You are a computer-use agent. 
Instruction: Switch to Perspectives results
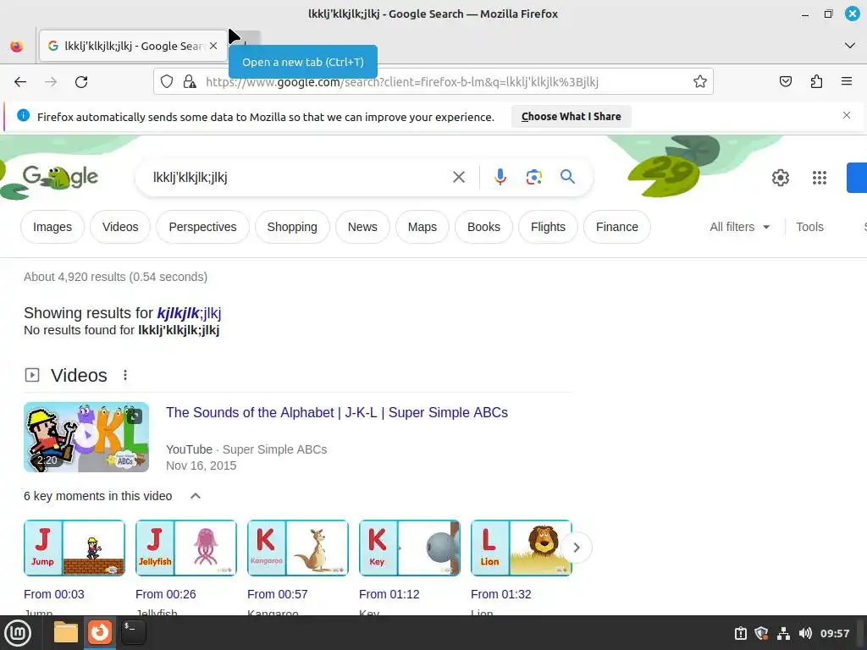202,227
